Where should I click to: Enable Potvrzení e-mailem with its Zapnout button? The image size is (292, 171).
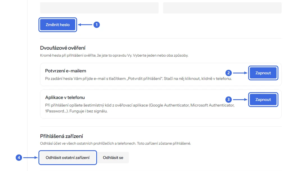click(263, 73)
